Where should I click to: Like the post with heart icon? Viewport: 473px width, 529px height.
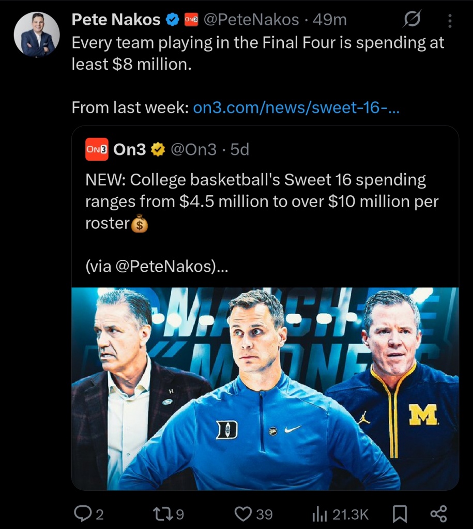[x=242, y=514]
